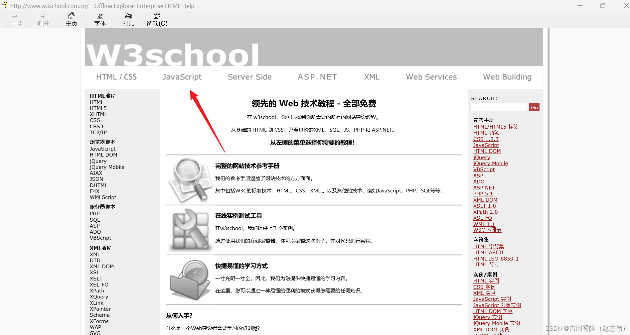Click the Forward (前进) arrow icon
The height and width of the screenshot is (335, 630).
coord(43,16)
